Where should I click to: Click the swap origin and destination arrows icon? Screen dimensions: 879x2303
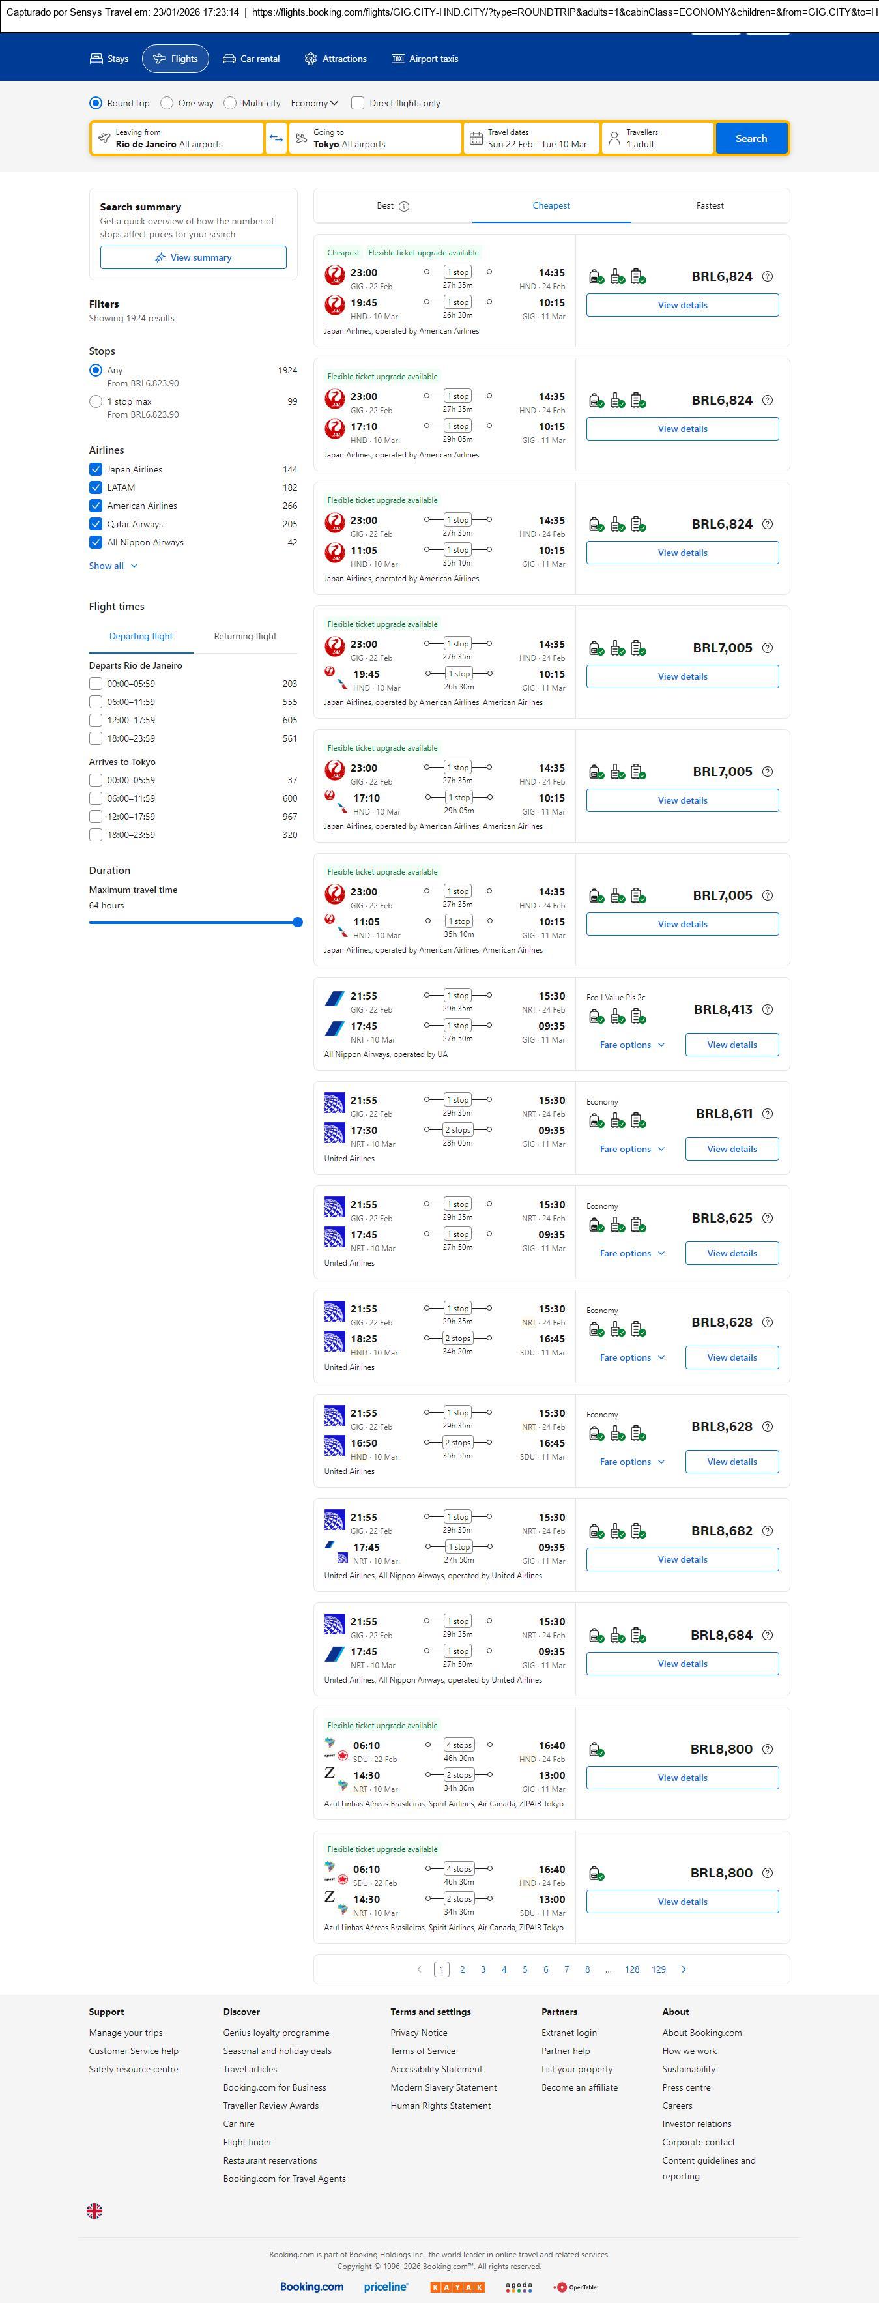[x=276, y=139]
